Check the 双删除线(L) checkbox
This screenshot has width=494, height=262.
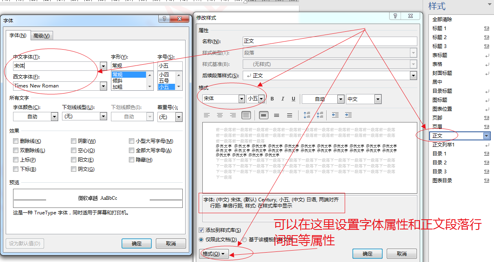[x=16, y=151]
